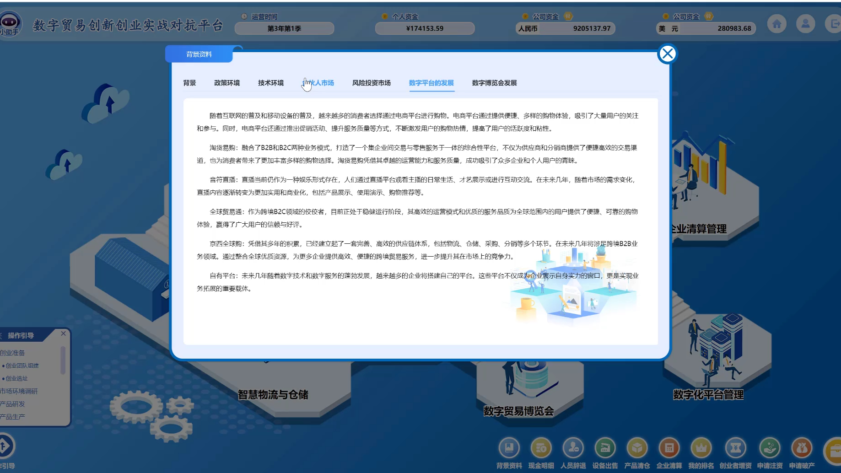Screen dimensions: 841x473
Task: Click the 操作引导 panel scrollbar
Action: click(x=63, y=360)
